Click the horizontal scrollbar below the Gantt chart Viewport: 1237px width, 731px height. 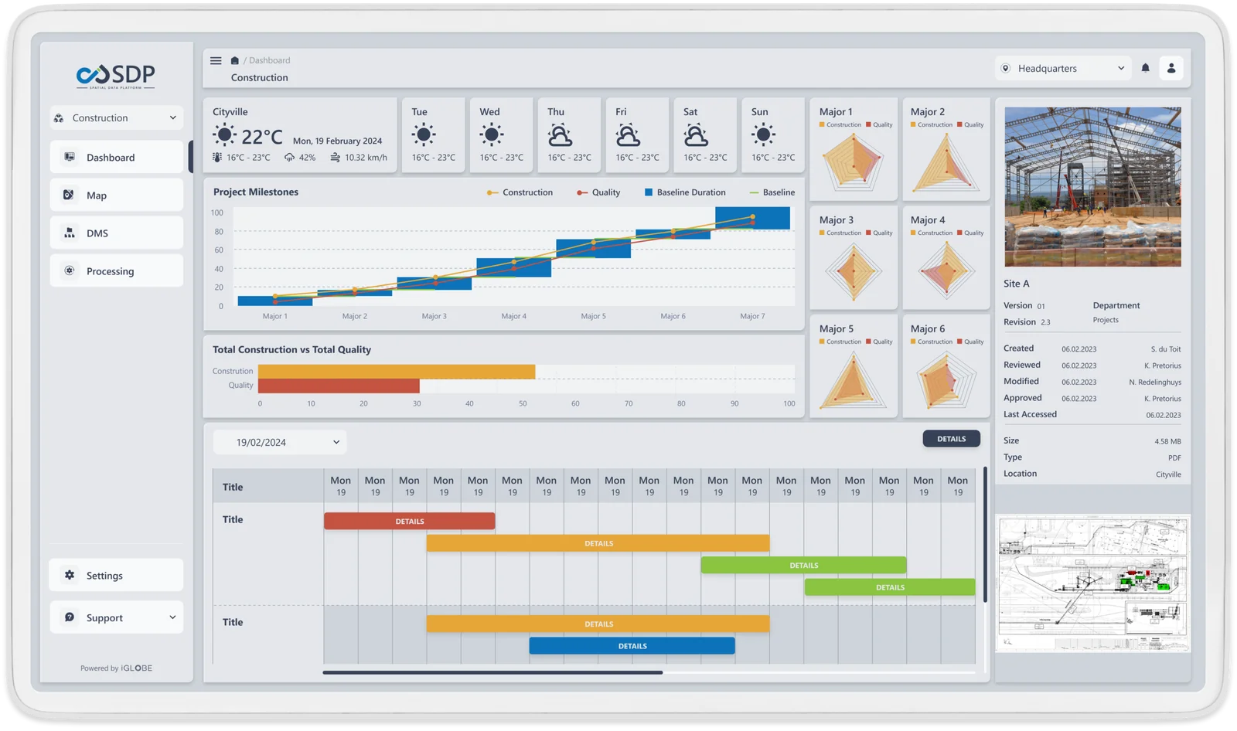click(x=492, y=672)
